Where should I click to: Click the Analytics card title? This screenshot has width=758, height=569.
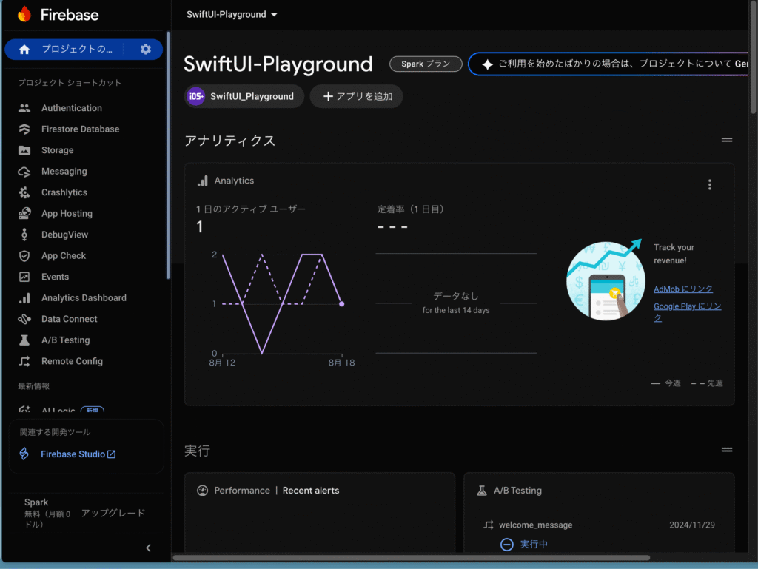click(x=234, y=181)
